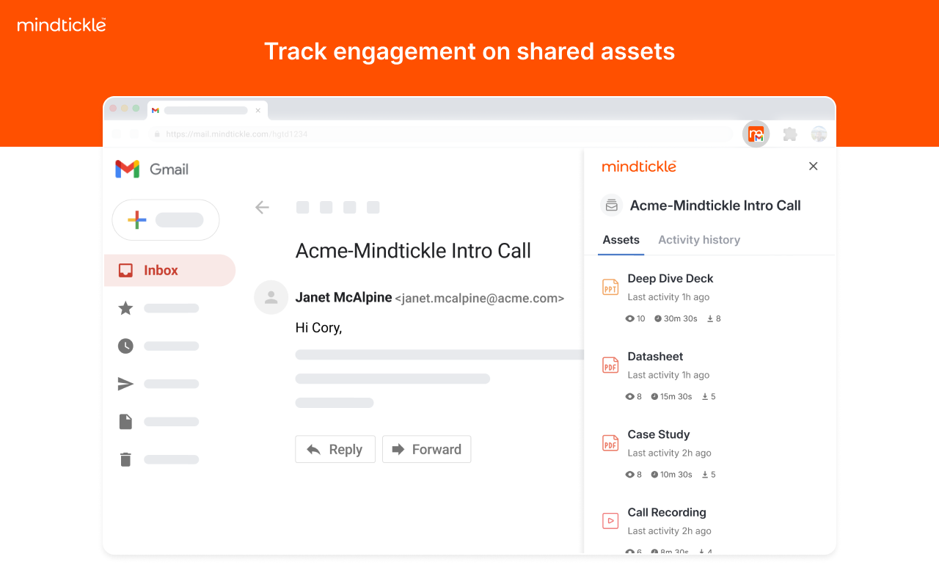Click the Drafts document icon
939x587 pixels.
point(125,421)
